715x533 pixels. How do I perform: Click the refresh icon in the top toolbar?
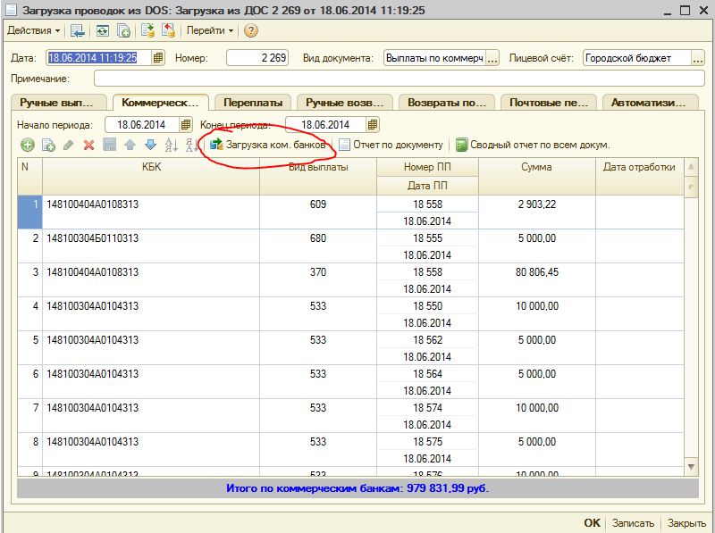(x=102, y=30)
